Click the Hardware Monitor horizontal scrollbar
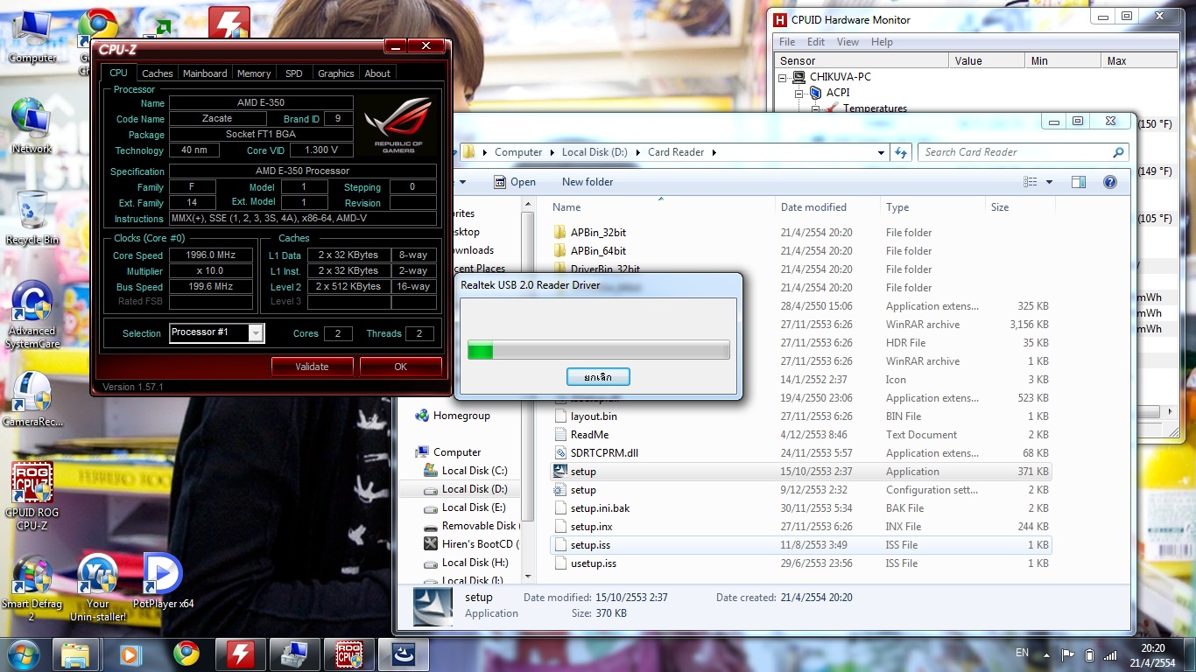Image resolution: width=1196 pixels, height=672 pixels. [x=976, y=410]
